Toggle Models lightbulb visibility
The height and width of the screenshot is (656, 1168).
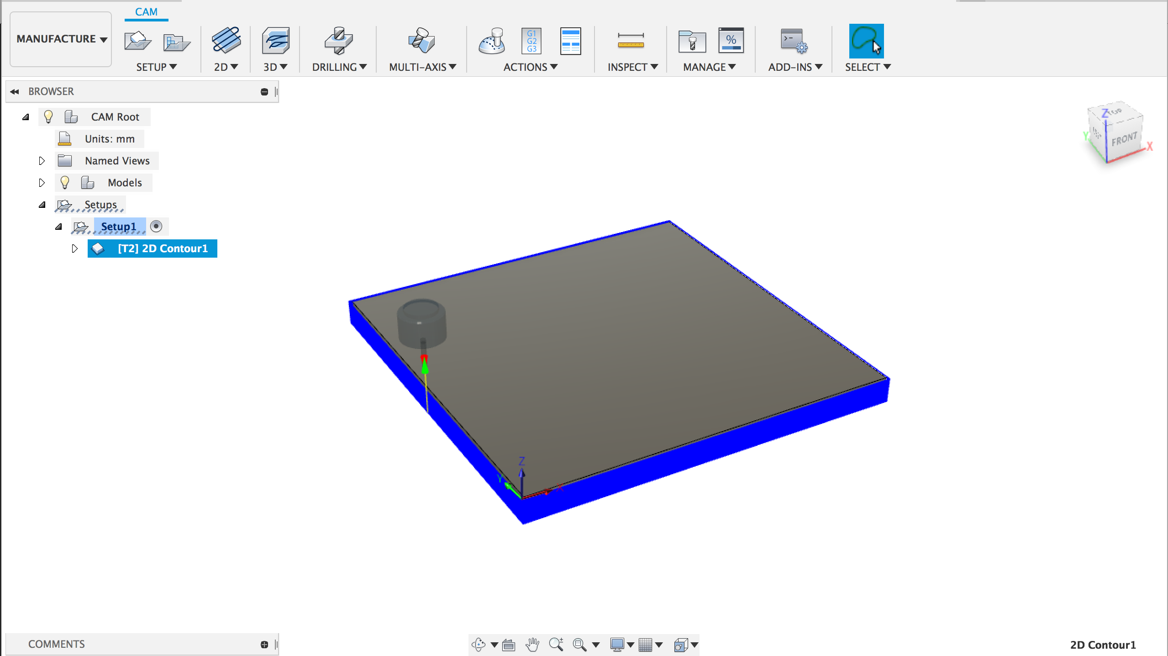tap(65, 183)
